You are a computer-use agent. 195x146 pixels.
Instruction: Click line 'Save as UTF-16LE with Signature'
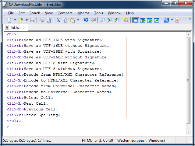[54, 40]
